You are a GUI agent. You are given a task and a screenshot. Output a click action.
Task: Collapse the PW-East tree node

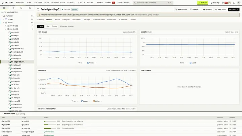(x=2, y=16)
